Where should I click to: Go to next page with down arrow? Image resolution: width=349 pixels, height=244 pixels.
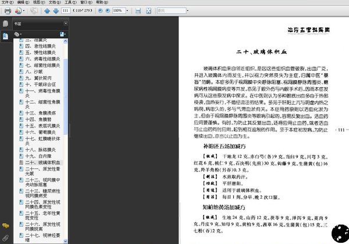pos(55,10)
